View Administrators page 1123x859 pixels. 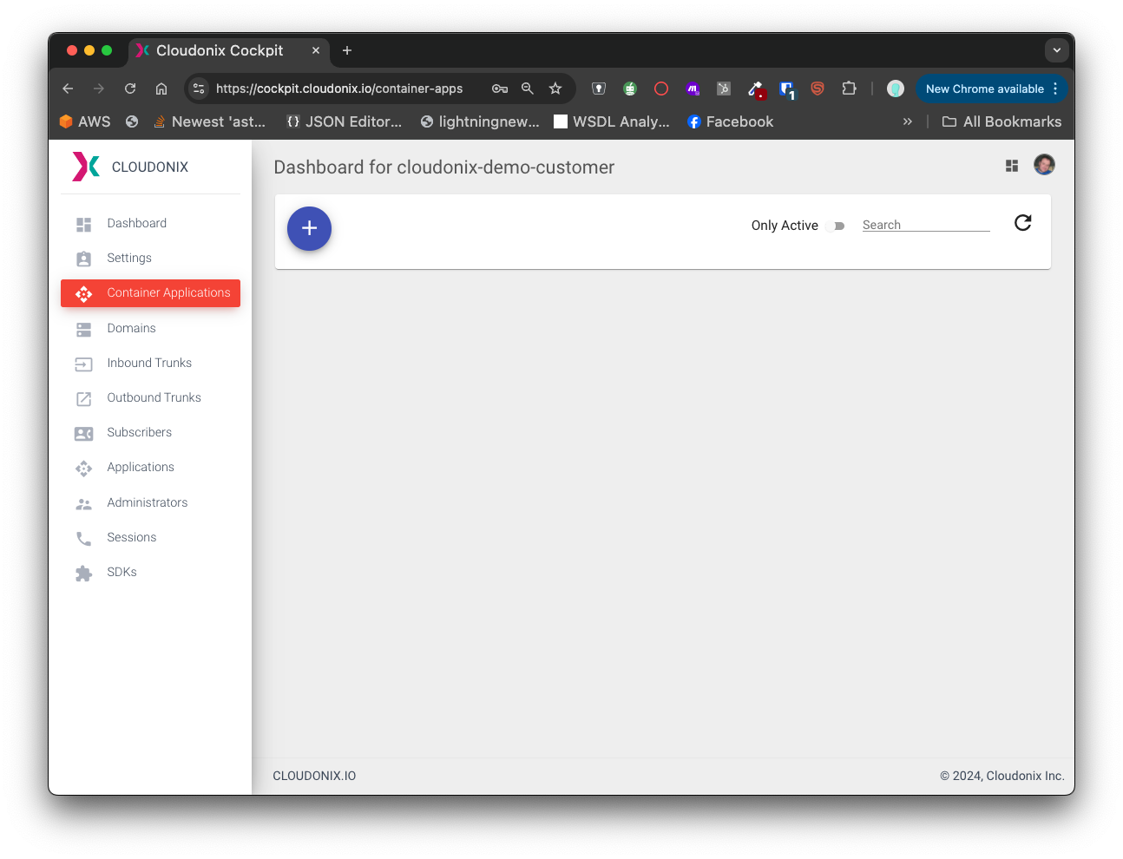tap(147, 503)
